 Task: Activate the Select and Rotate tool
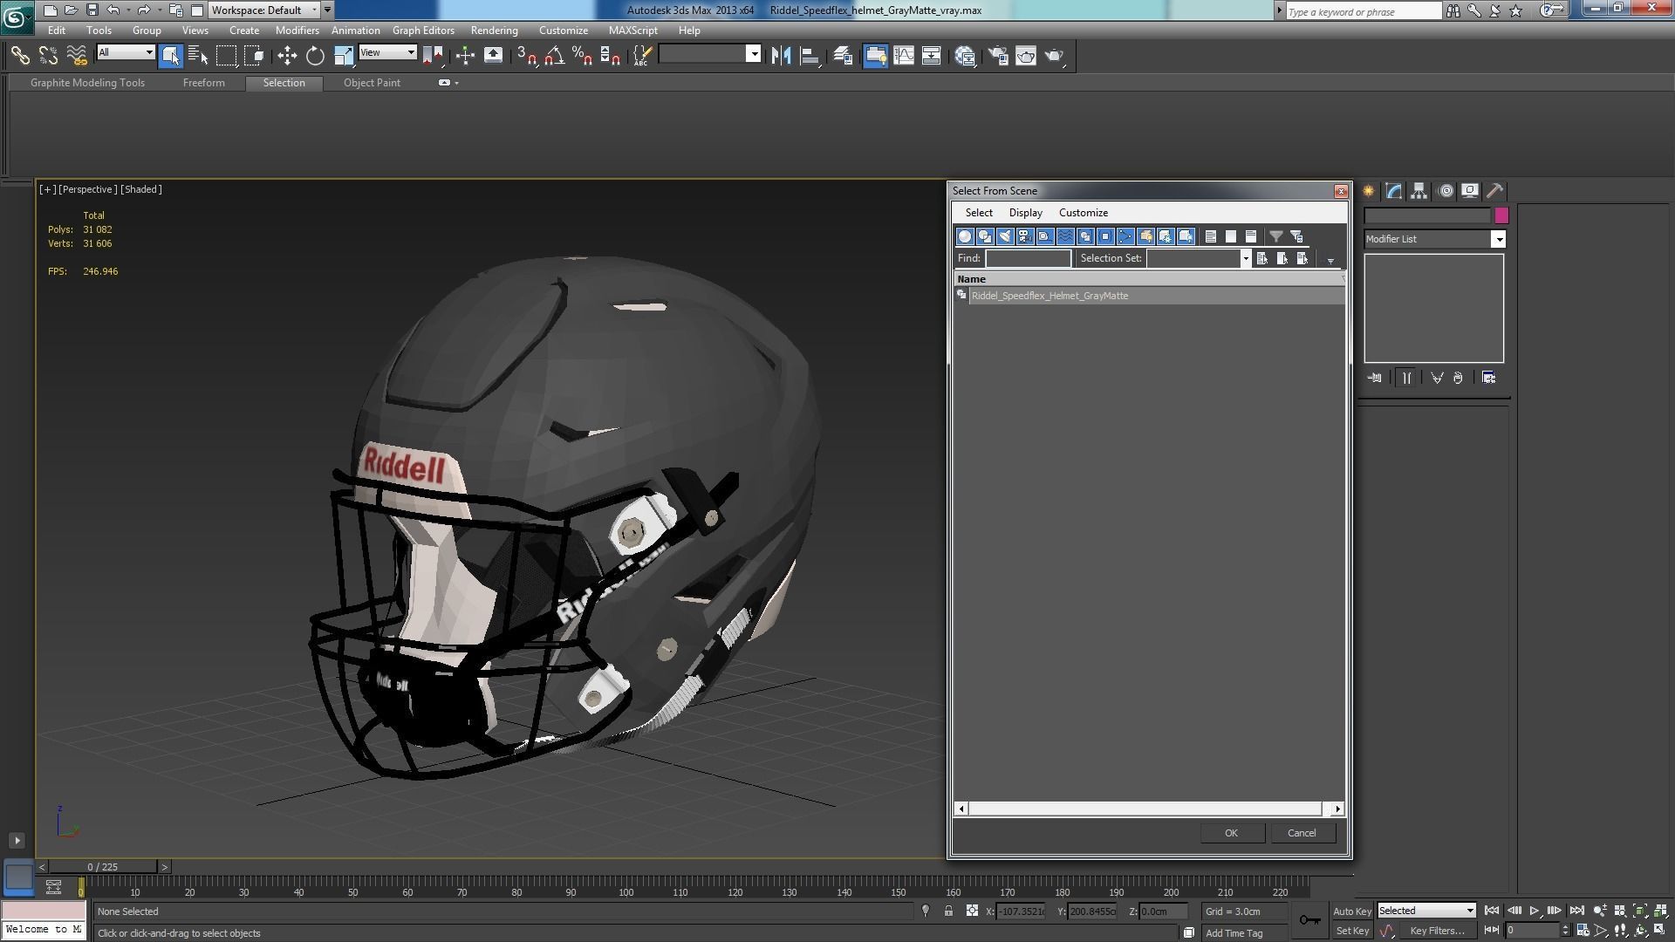pos(315,56)
